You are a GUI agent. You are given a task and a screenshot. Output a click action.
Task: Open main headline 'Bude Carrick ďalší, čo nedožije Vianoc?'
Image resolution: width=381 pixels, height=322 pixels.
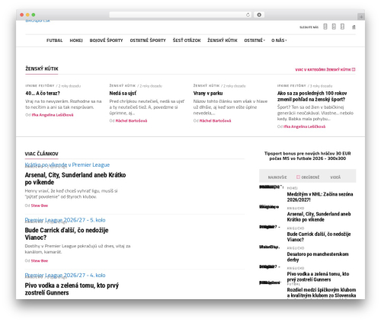pyautogui.click(x=66, y=234)
